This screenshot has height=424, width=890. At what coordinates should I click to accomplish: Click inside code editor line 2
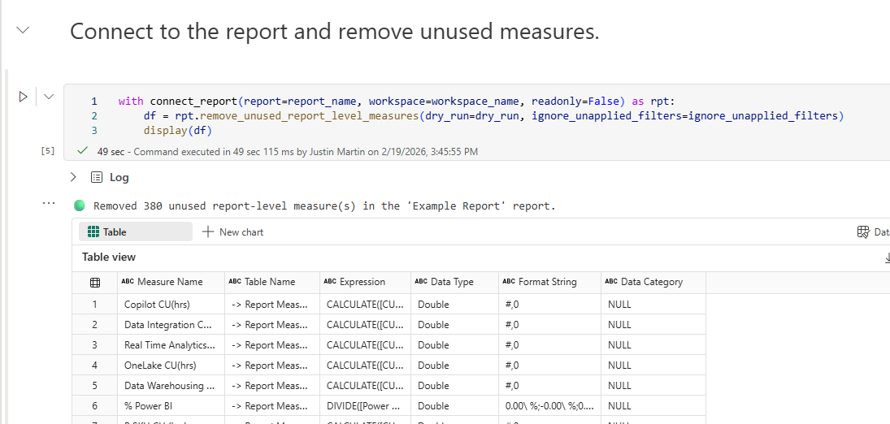(x=488, y=116)
